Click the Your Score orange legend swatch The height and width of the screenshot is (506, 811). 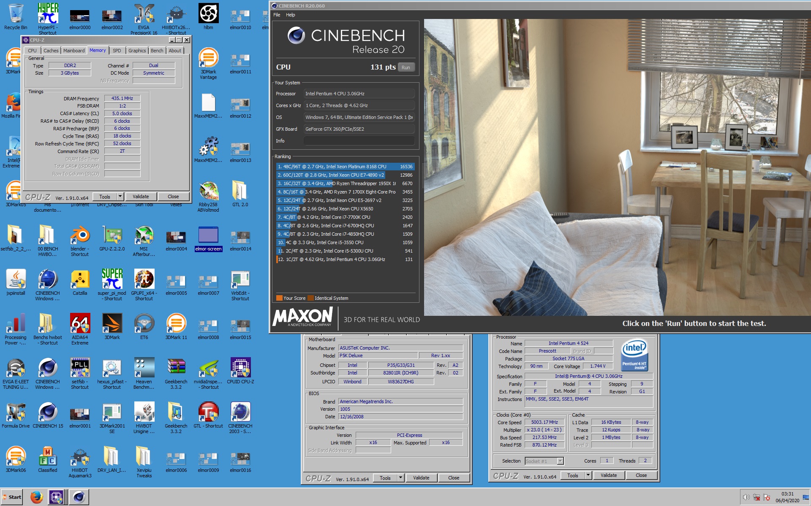tap(279, 298)
